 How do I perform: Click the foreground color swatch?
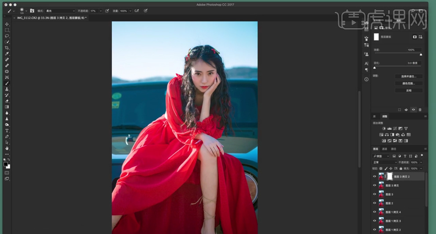click(x=6, y=165)
